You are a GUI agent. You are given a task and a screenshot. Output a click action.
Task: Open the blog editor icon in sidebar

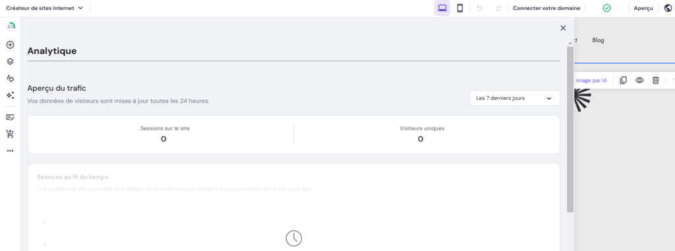pyautogui.click(x=11, y=117)
